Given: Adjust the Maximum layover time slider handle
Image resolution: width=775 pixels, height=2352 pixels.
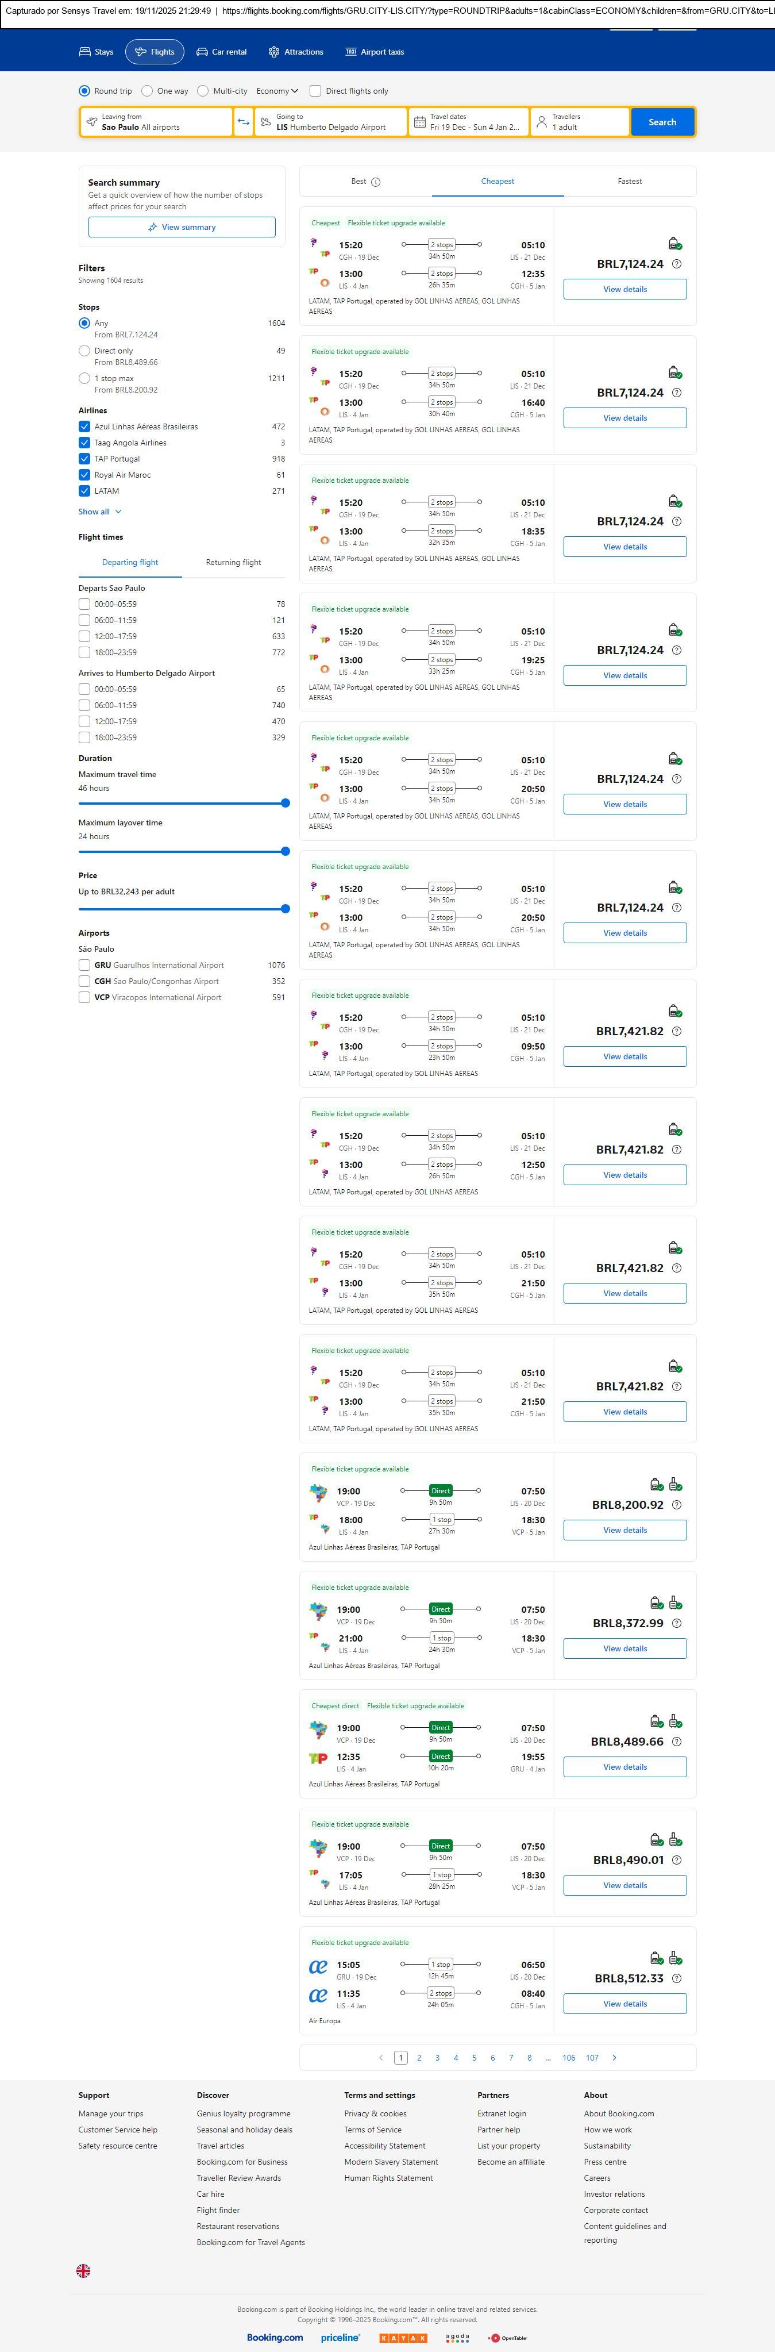Looking at the screenshot, I should (285, 851).
